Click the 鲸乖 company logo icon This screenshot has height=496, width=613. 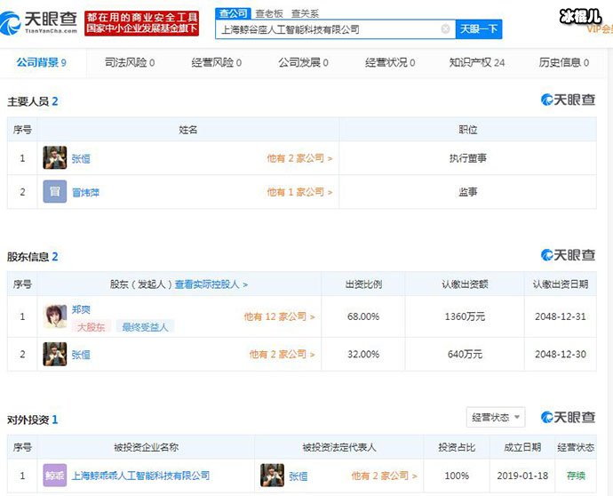[55, 476]
